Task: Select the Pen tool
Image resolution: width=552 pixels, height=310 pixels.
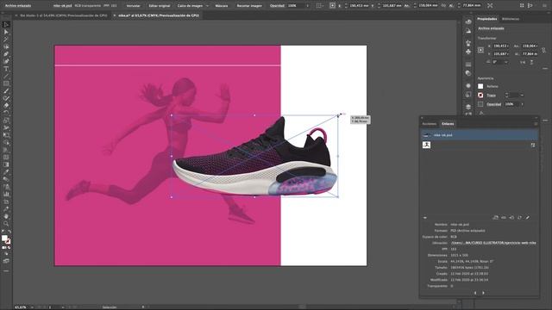Action: 6,54
